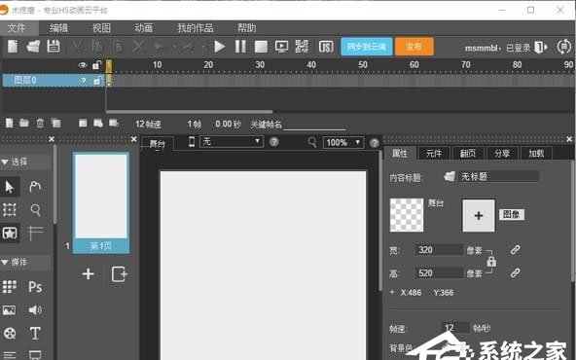576x360 pixels.
Task: Open the 帮助 menu
Action: pos(247,28)
